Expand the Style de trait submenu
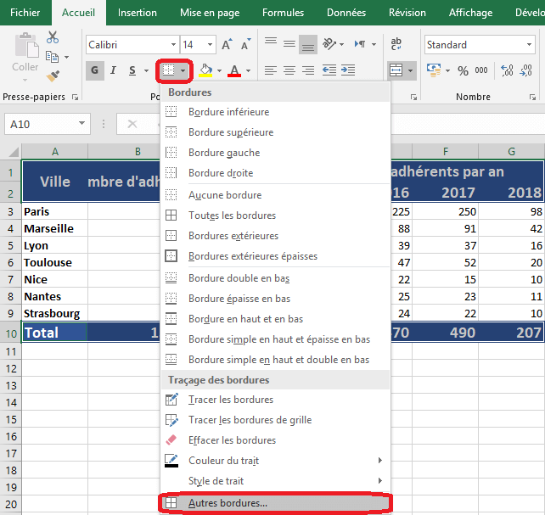The image size is (545, 515). point(272,481)
